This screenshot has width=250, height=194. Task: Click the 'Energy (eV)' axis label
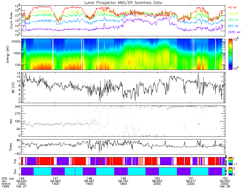(8, 54)
